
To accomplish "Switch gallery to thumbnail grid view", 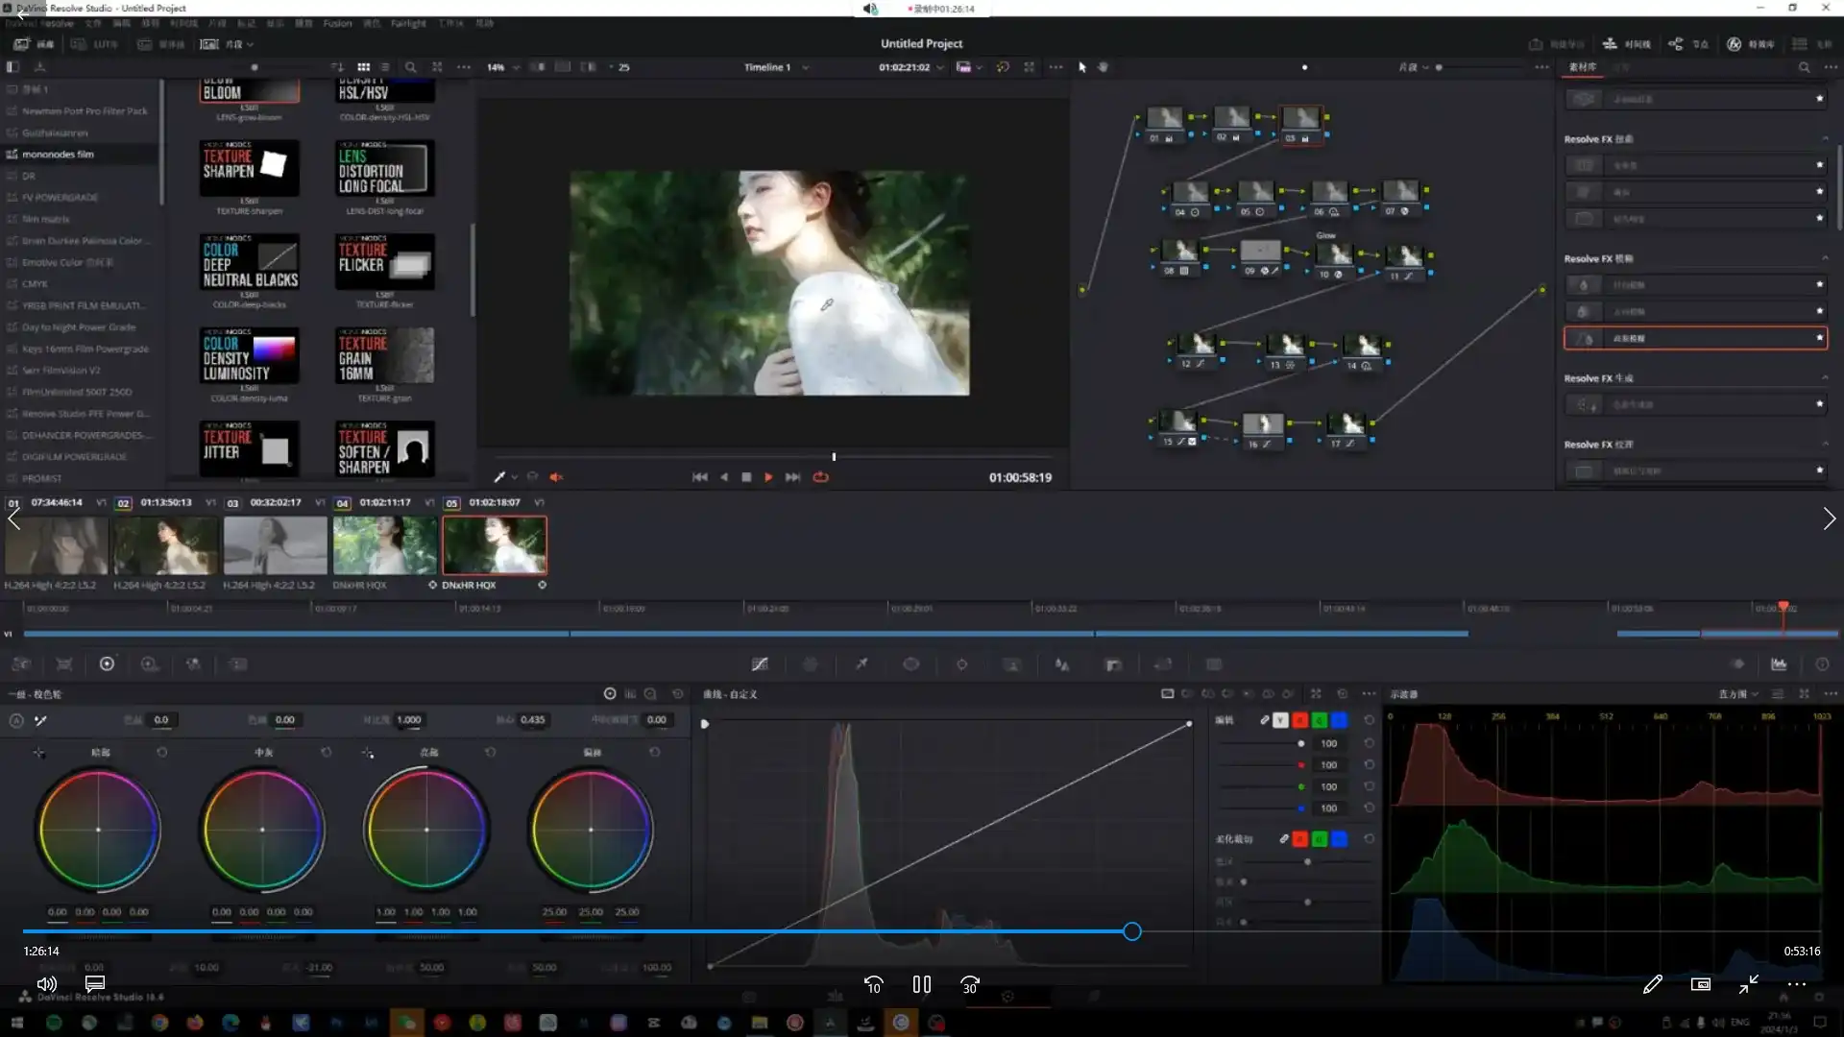I will (x=363, y=67).
